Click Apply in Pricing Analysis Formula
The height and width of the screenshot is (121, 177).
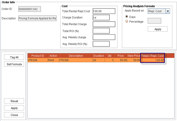[158, 29]
